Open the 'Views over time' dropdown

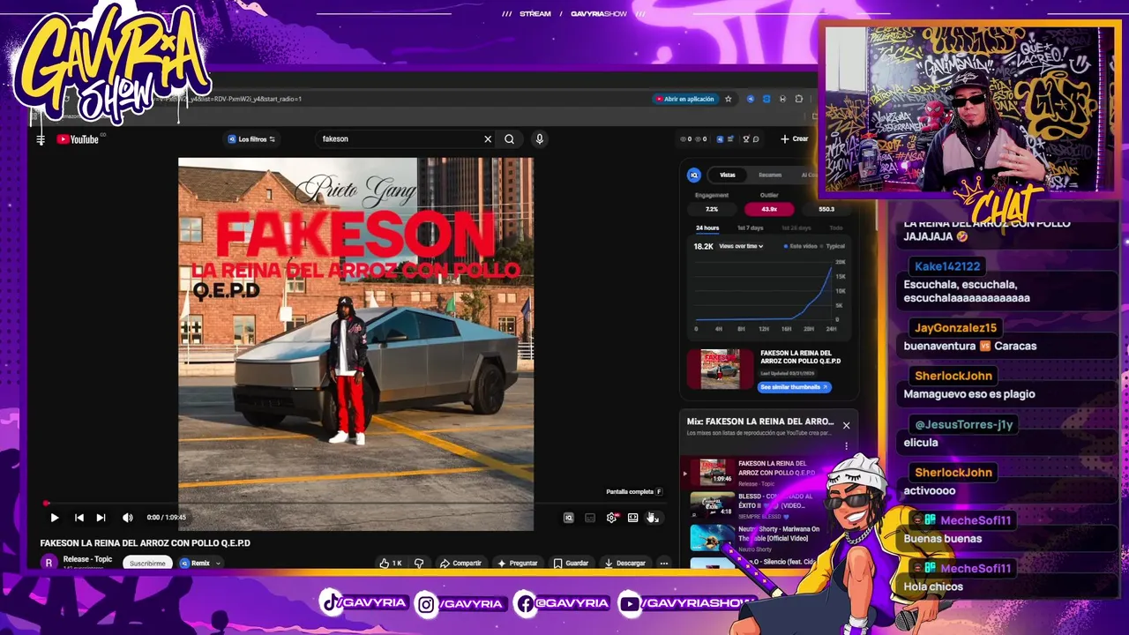[x=741, y=246]
